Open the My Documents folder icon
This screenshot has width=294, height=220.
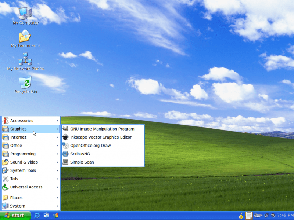click(x=25, y=39)
